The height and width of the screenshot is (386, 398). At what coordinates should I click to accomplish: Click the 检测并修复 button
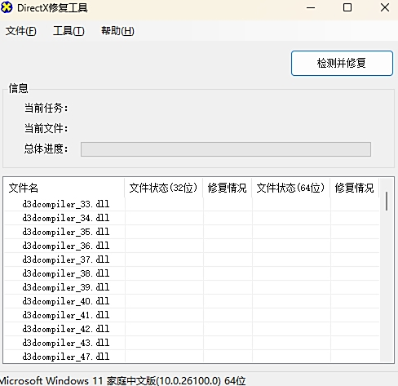[x=342, y=63]
